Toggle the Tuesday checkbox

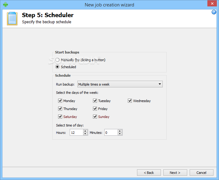95,101
